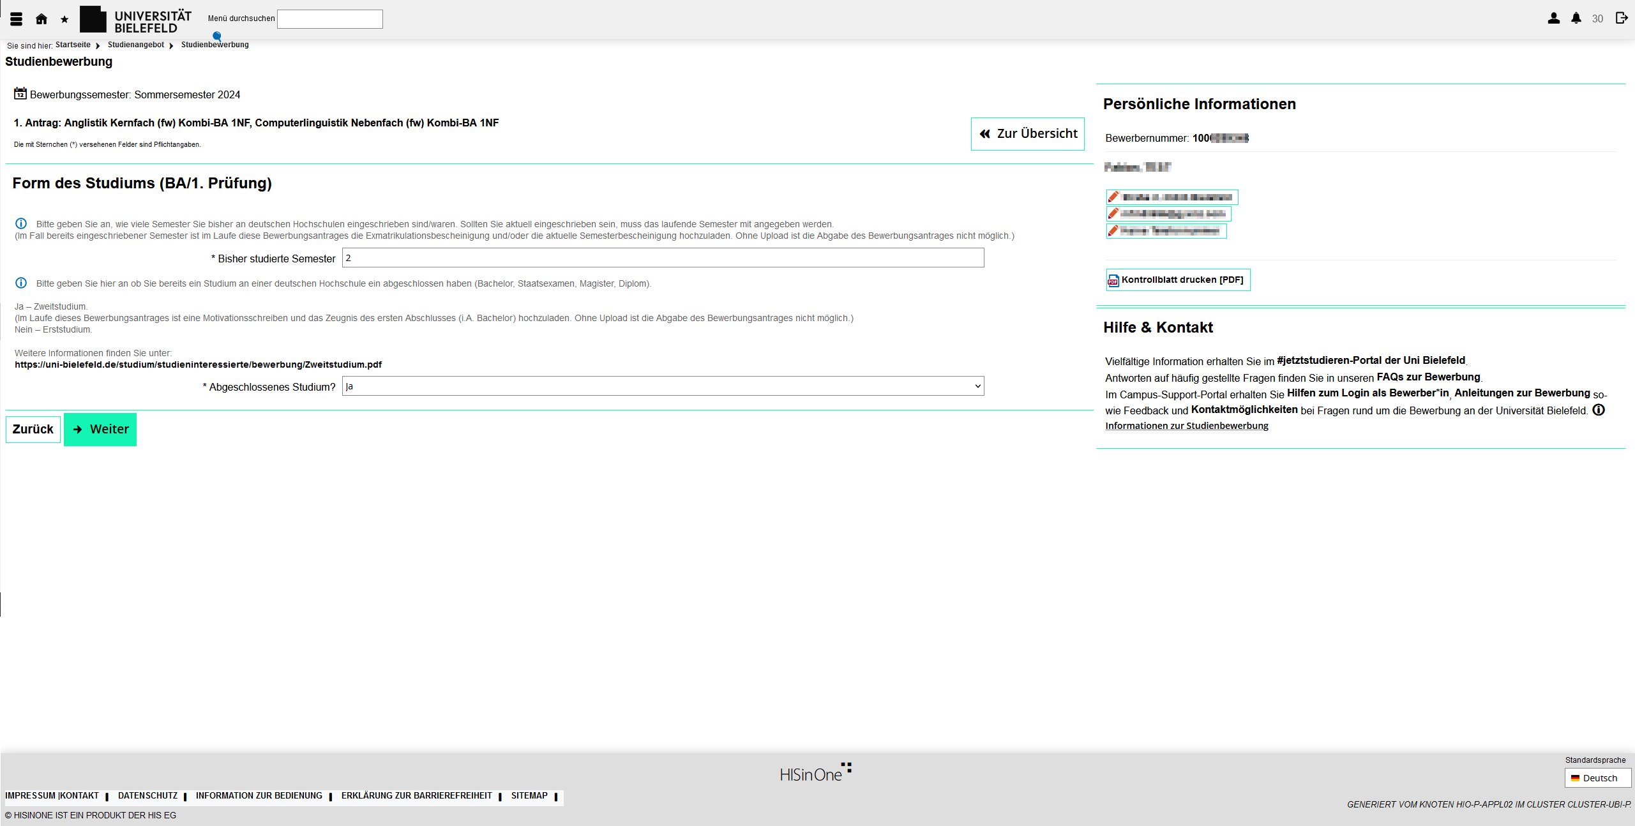Click the Studienbewerbung page heading
The height and width of the screenshot is (826, 1635).
coord(59,62)
